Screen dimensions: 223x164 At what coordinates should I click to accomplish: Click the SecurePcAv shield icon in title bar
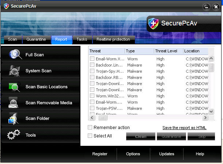[x=6, y=6]
